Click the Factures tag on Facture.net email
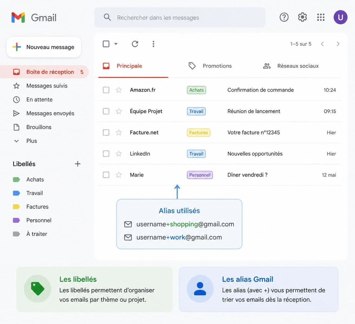This screenshot has width=355, height=324. click(x=199, y=132)
